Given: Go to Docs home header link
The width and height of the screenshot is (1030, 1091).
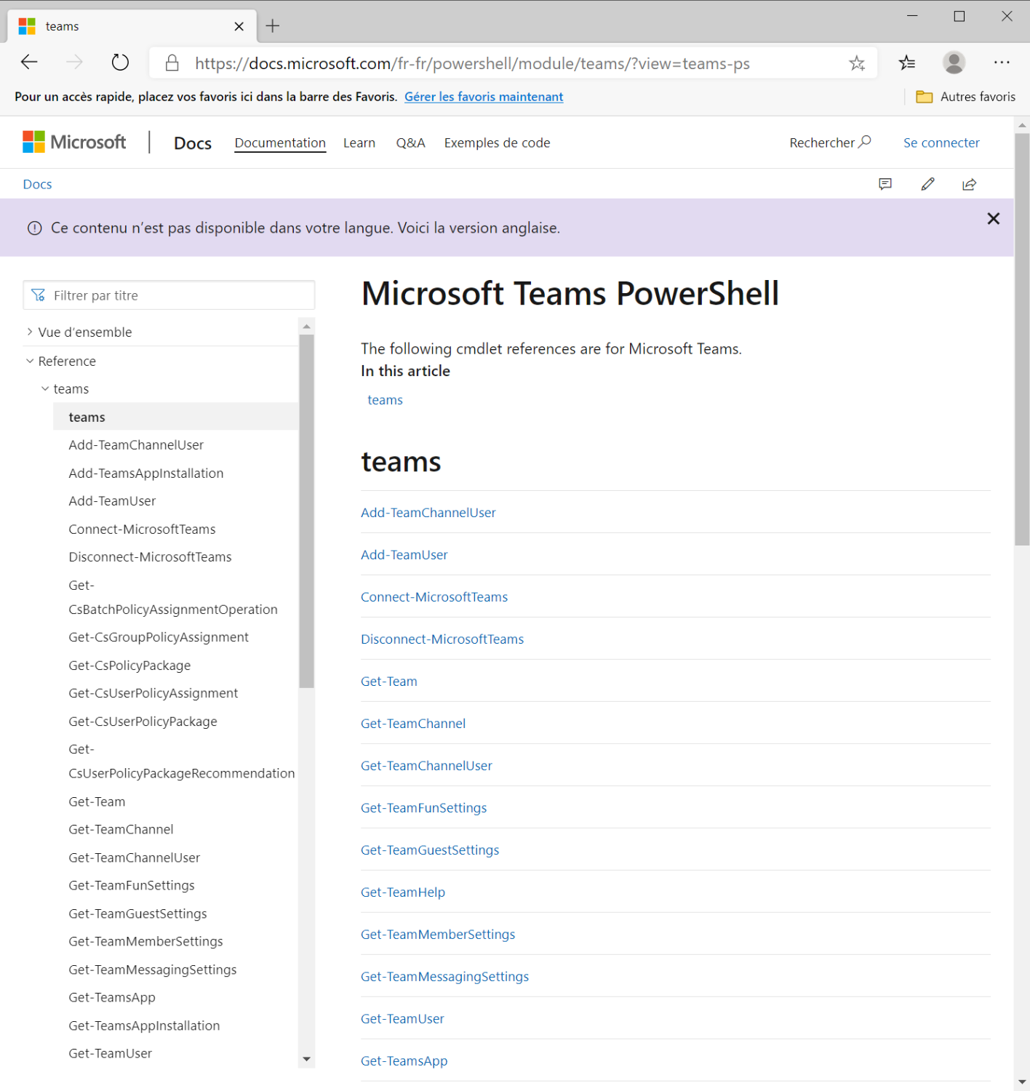Looking at the screenshot, I should (x=193, y=143).
